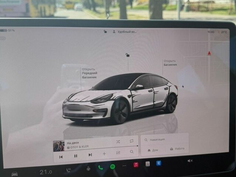Pause the current song
This screenshot has width=236, height=177.
click(x=76, y=156)
